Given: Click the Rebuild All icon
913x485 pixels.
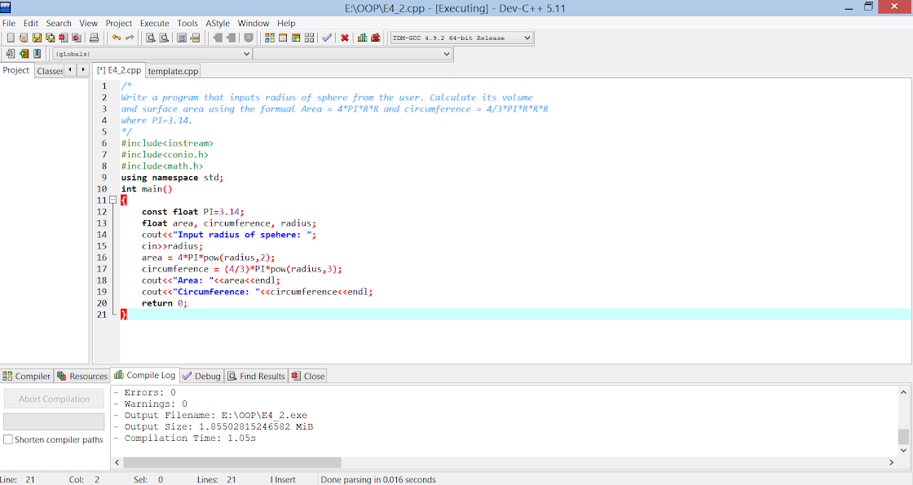Looking at the screenshot, I should (309, 37).
